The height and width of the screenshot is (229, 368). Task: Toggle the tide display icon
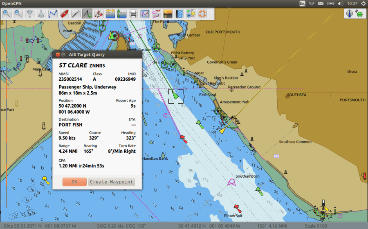[x=121, y=14]
